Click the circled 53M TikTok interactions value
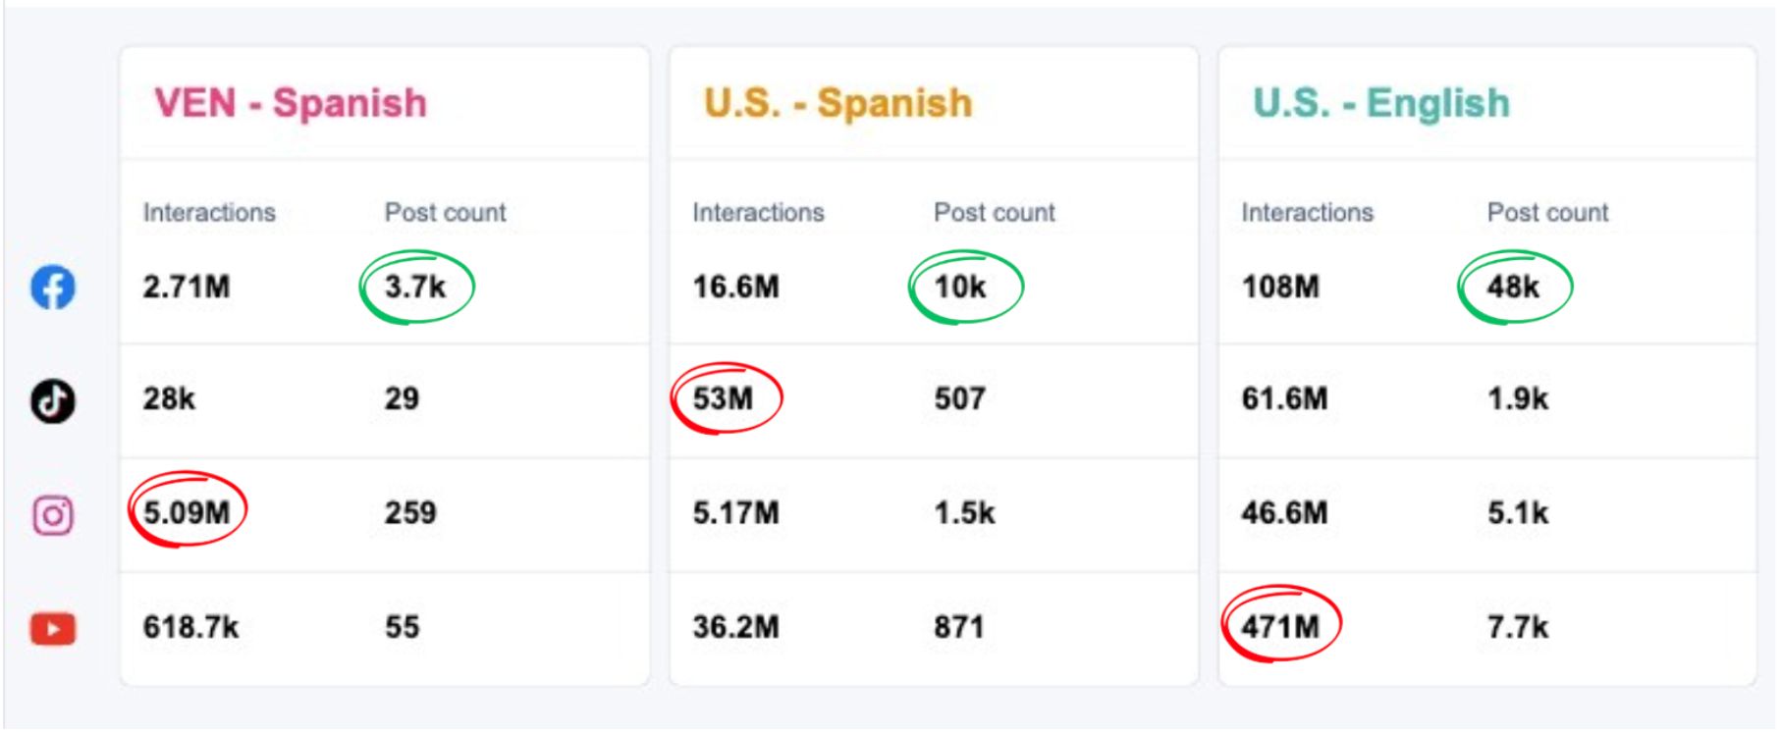Screen dimensions: 1781x734 pos(724,399)
